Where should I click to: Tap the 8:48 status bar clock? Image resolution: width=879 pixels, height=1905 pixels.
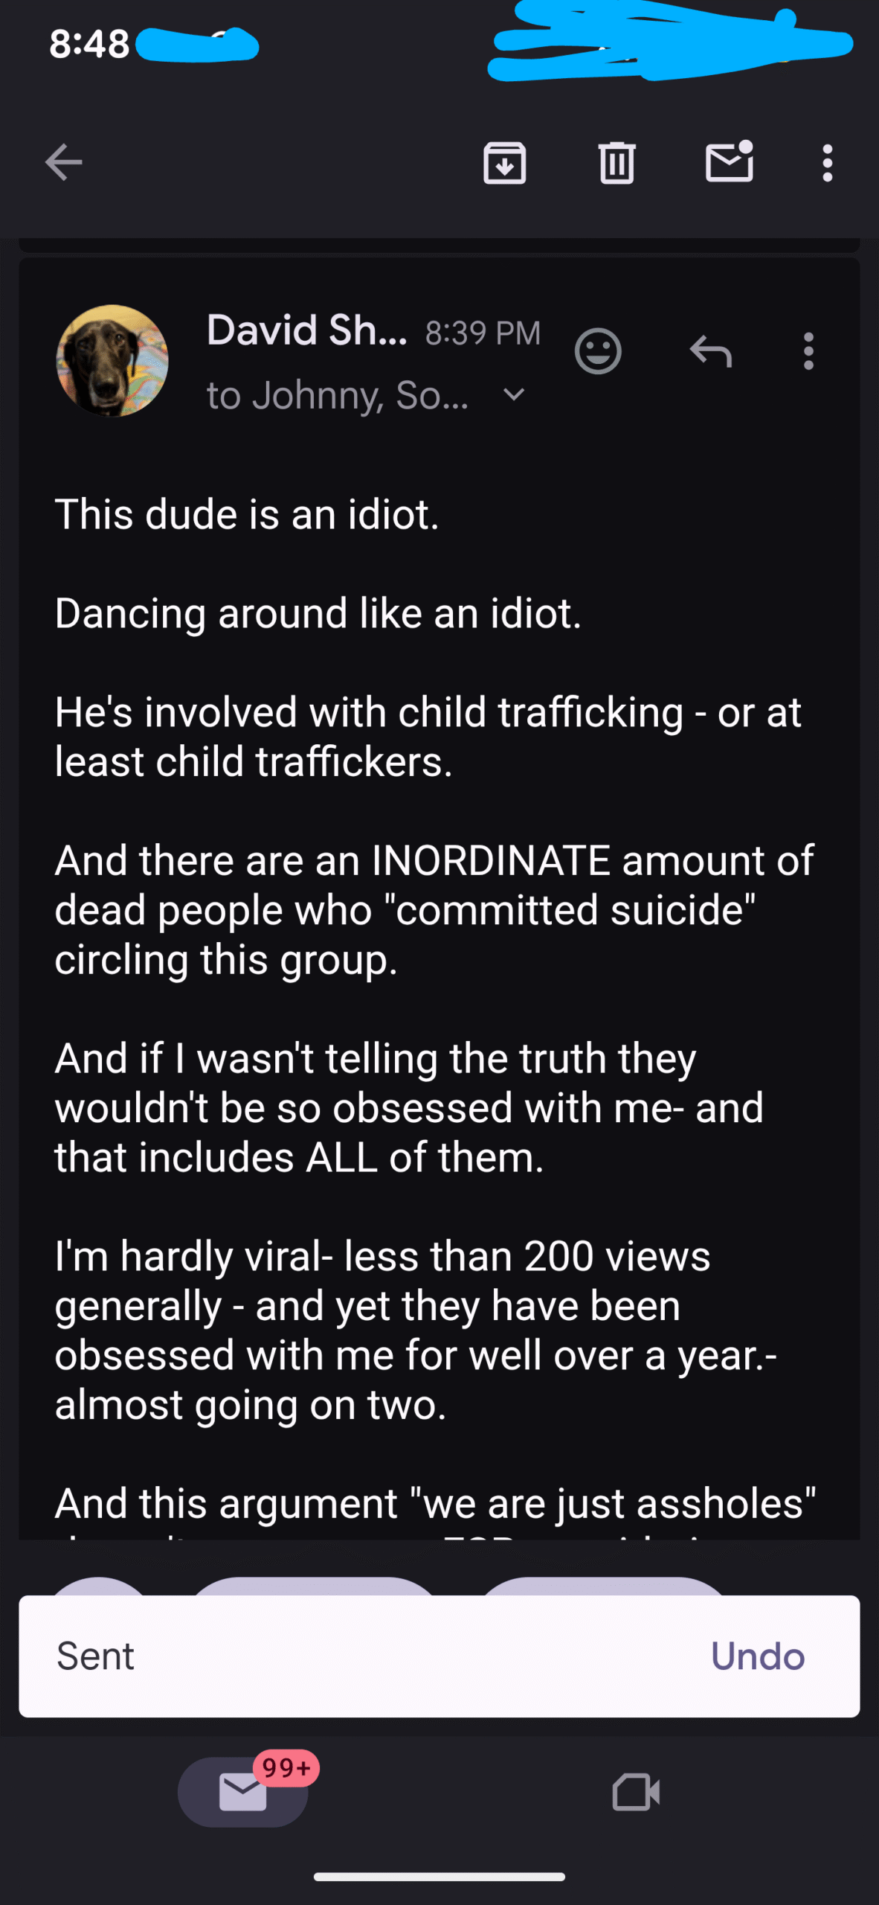click(x=89, y=43)
